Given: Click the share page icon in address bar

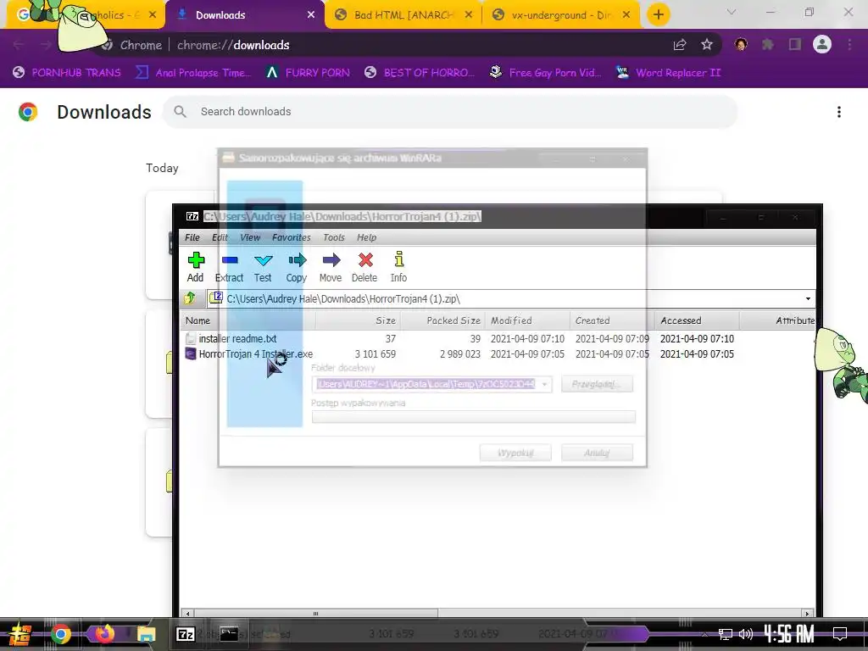Looking at the screenshot, I should click(680, 45).
